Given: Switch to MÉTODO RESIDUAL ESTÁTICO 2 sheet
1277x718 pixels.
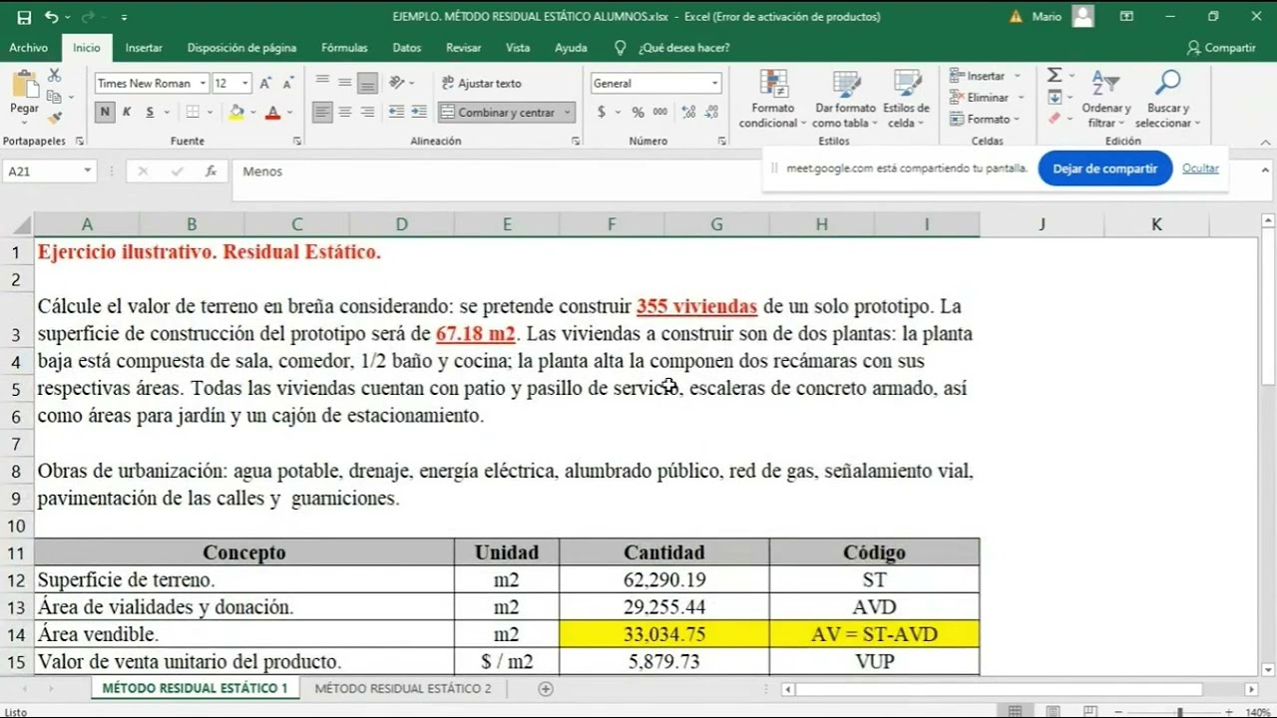Looking at the screenshot, I should coord(403,689).
